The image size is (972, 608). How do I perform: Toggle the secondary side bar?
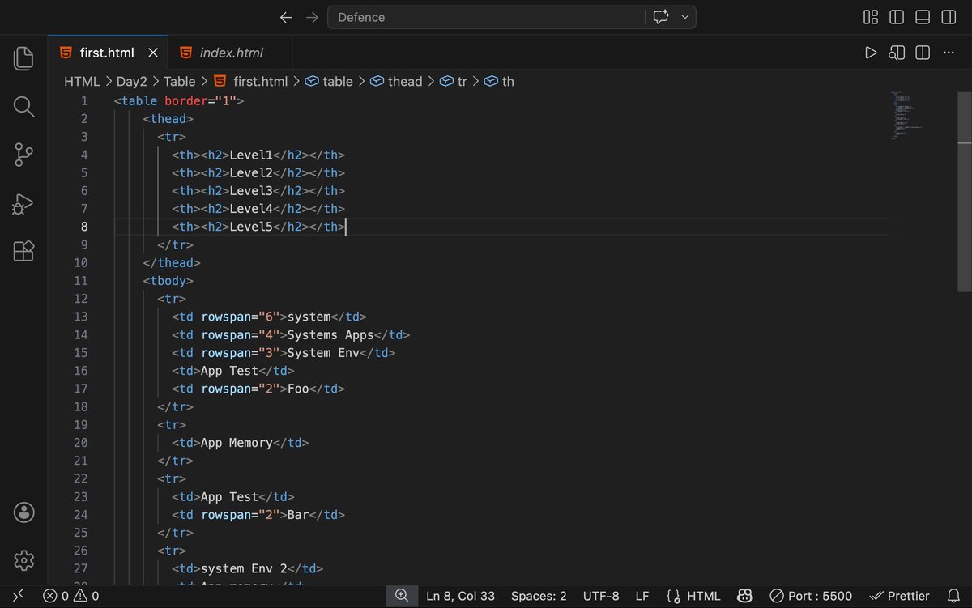(x=949, y=17)
